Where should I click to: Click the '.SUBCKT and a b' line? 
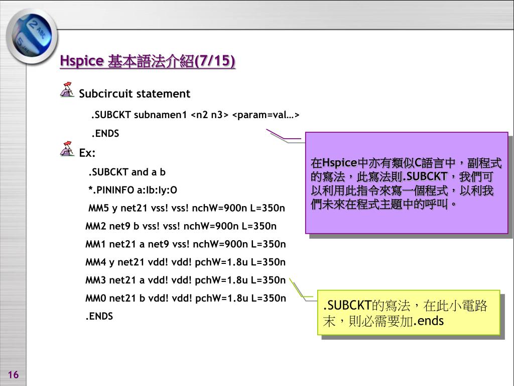click(x=127, y=172)
